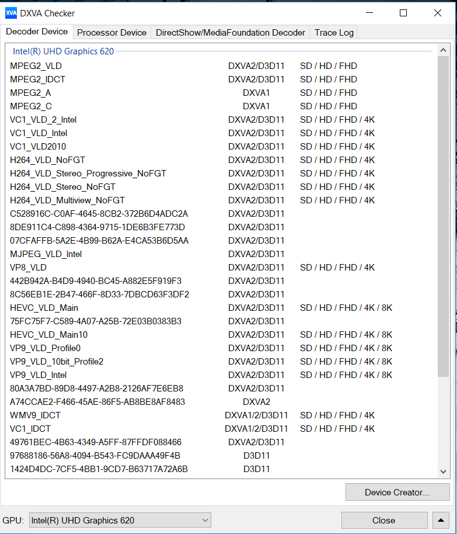This screenshot has height=534, width=457.
Task: Select the VP9_VLD_Profile0 row
Action: coord(221,348)
